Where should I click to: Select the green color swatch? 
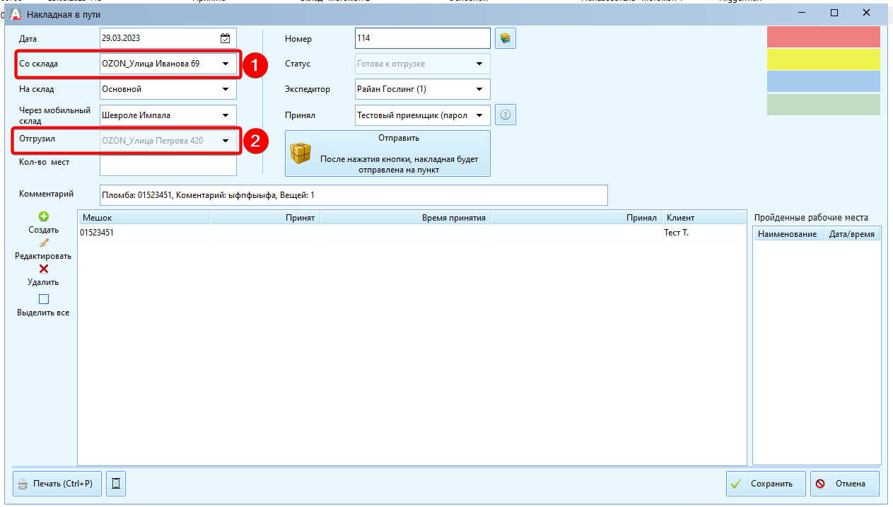click(824, 105)
